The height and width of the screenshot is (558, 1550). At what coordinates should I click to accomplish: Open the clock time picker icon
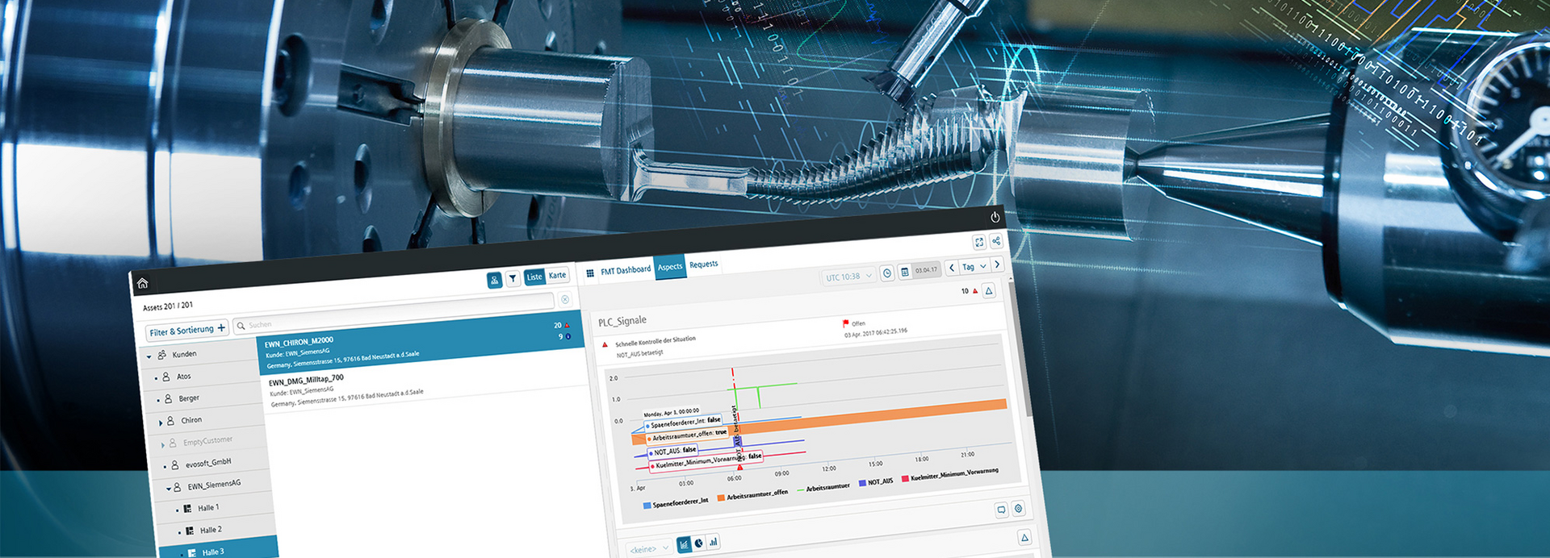coord(886,273)
